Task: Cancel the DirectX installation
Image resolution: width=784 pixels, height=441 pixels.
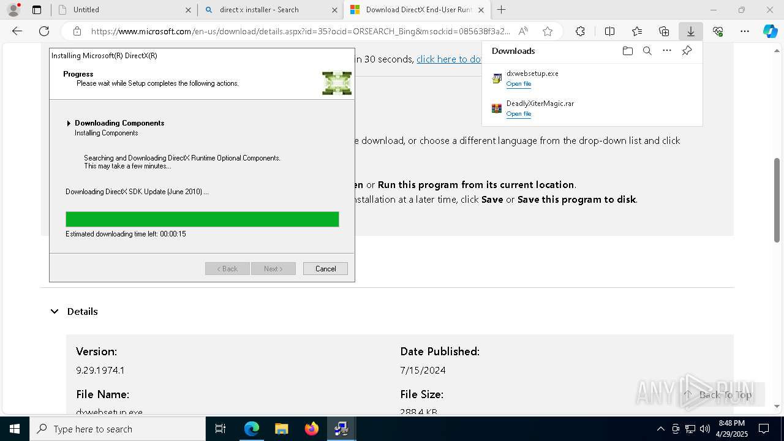Action: point(325,268)
